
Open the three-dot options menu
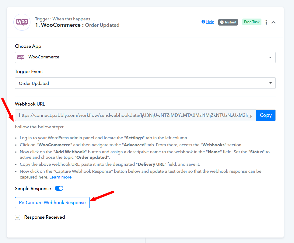266,22
